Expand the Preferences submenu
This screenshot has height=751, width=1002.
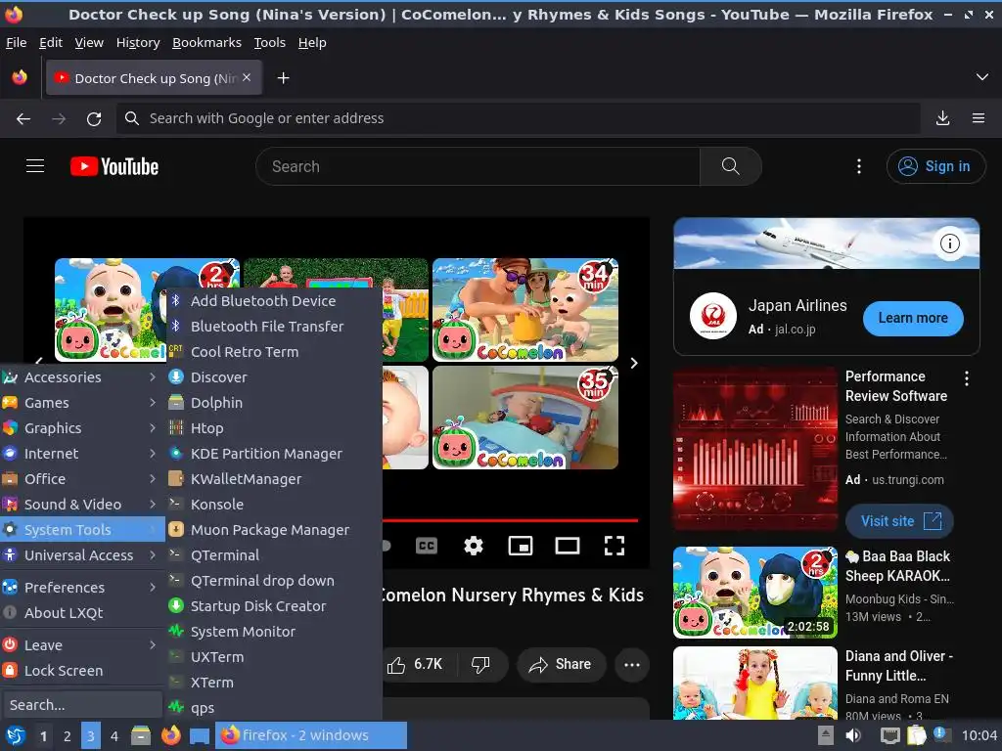coord(82,587)
